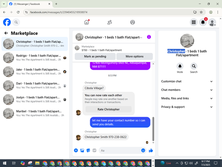Viewport: 222px width, 167px height.
Task: Open the Joslyn conversation in the list
Action: point(35,99)
